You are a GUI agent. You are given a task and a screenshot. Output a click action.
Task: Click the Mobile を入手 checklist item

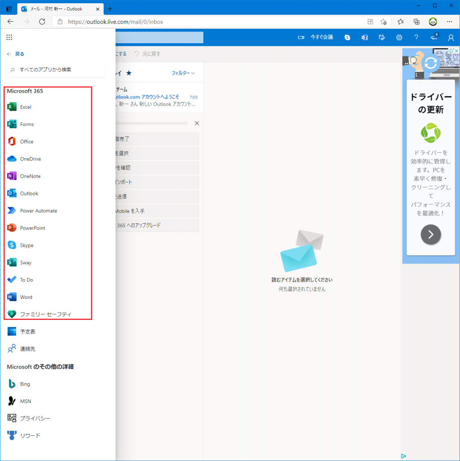[x=157, y=211]
